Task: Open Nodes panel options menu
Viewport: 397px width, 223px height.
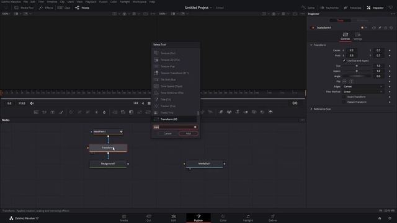Action: (x=303, y=120)
